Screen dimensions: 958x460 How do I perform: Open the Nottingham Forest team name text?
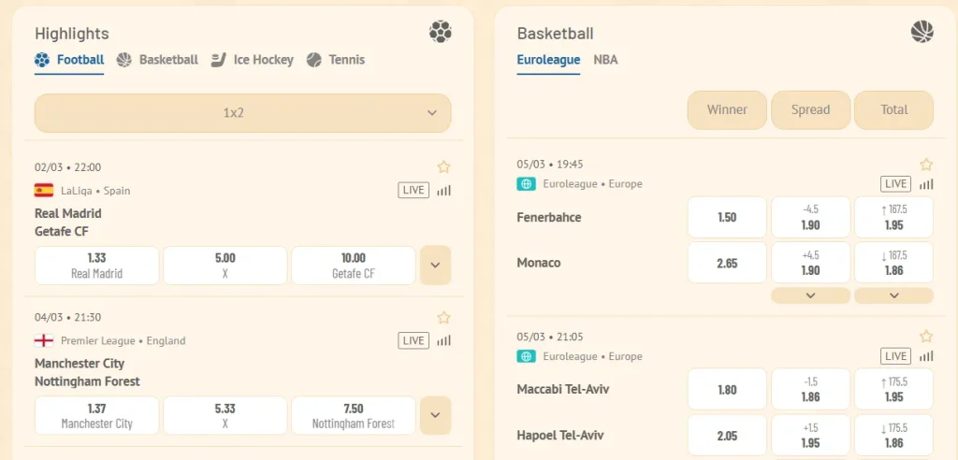[x=87, y=381]
